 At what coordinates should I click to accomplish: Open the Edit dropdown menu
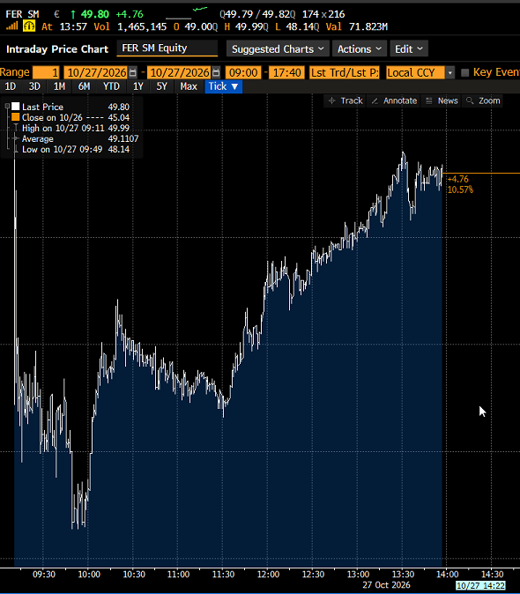[x=409, y=48]
